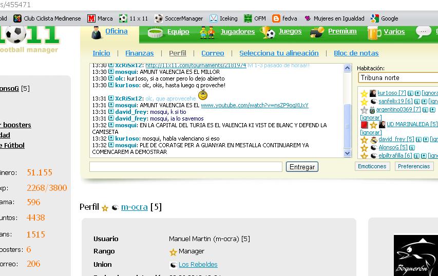Click the Jugadores players icon

(x=207, y=33)
